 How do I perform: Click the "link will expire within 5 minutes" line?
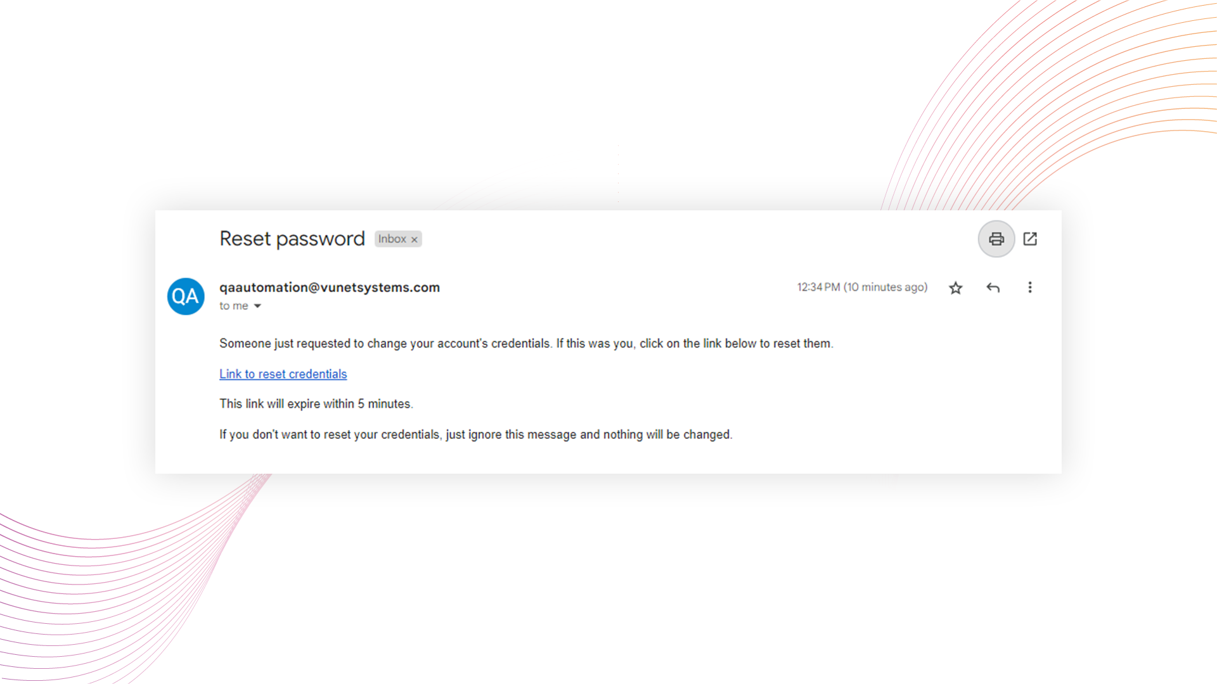(316, 404)
